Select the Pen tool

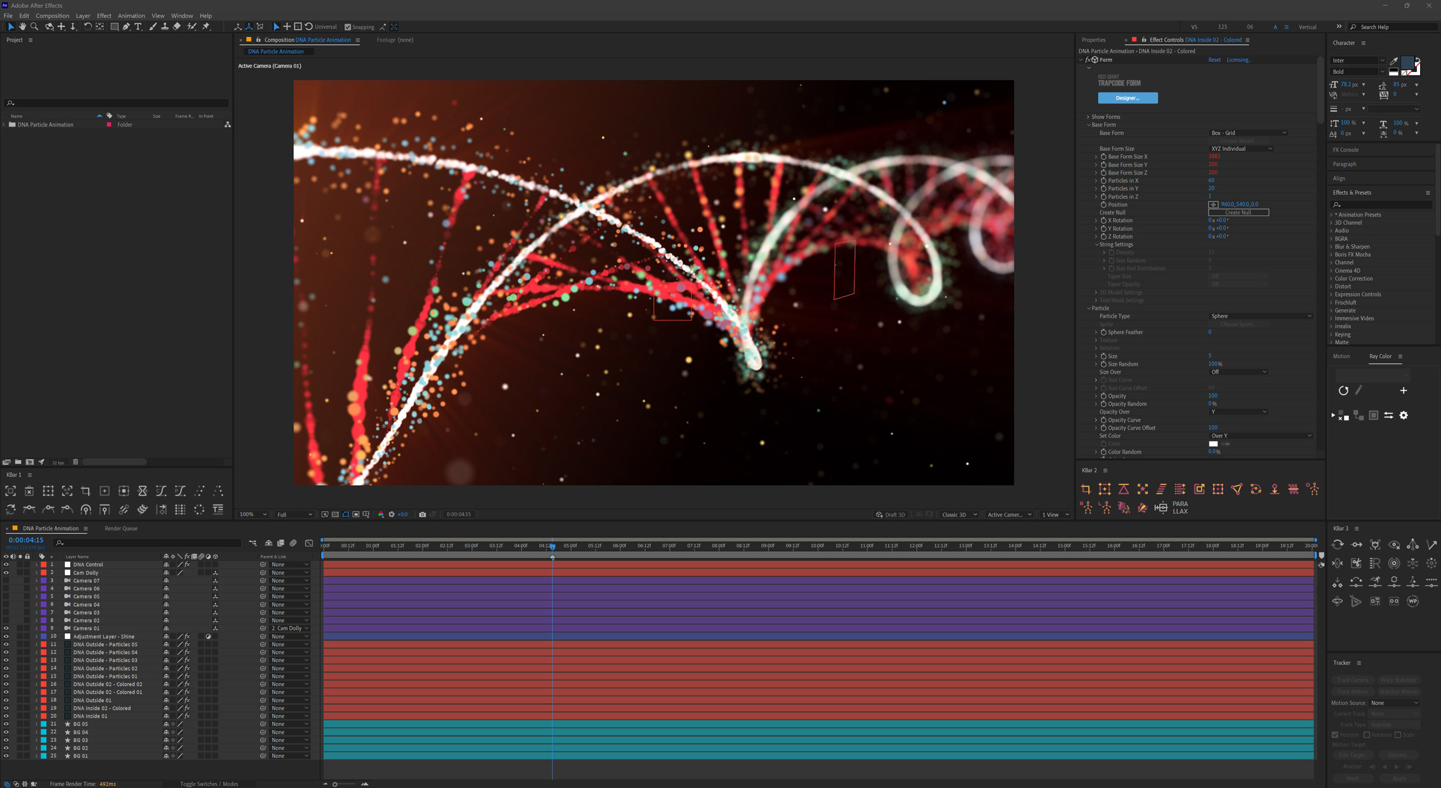click(x=126, y=26)
